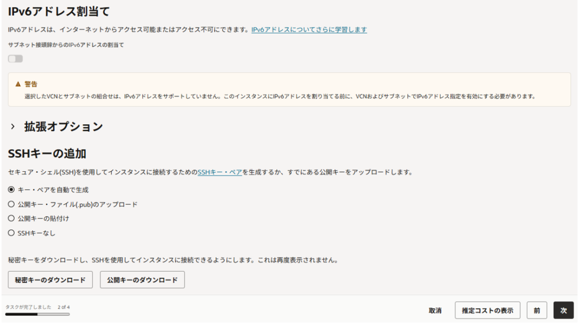
Task: Toggle IPv6 address assignment from subnet prefix
Action: [x=15, y=59]
